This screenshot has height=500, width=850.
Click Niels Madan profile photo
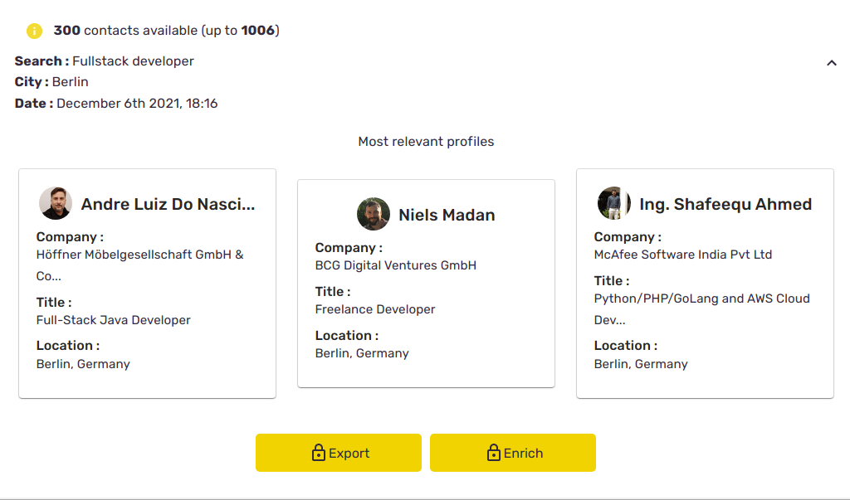374,214
